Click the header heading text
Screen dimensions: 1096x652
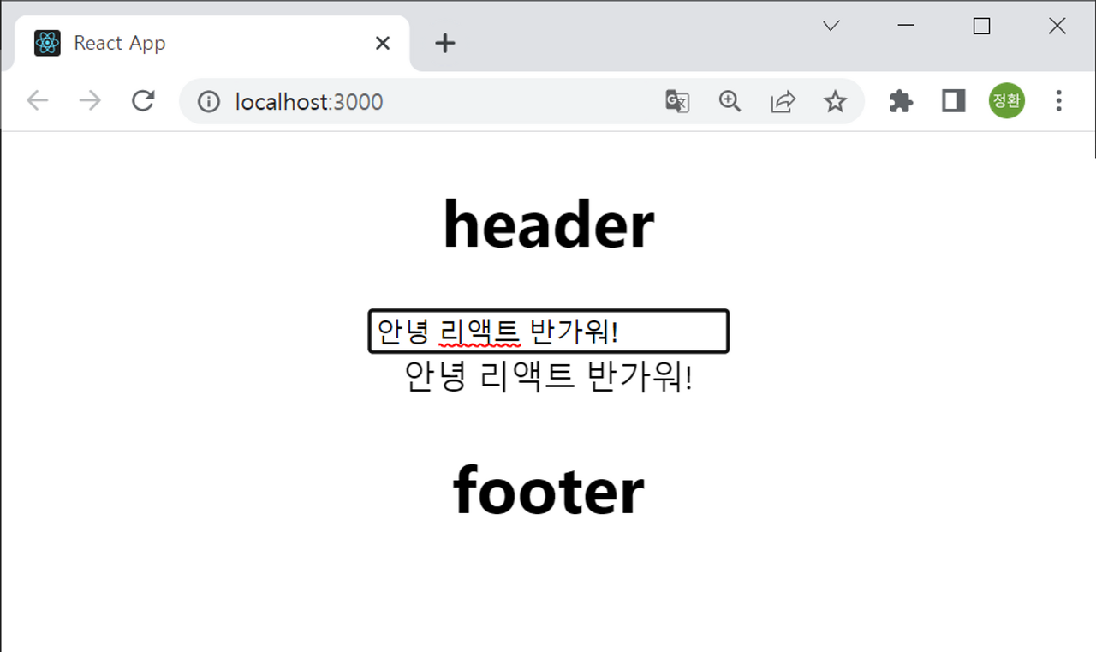point(549,224)
